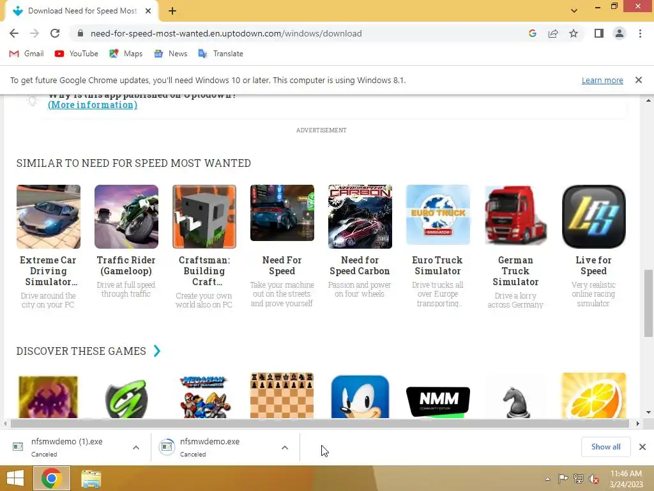Click the scroll down arrow
Image resolution: width=654 pixels, height=491 pixels.
click(x=648, y=412)
